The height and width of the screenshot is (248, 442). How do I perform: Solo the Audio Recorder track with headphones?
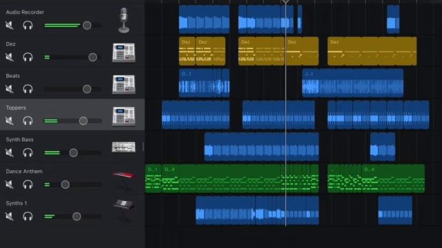(x=28, y=25)
